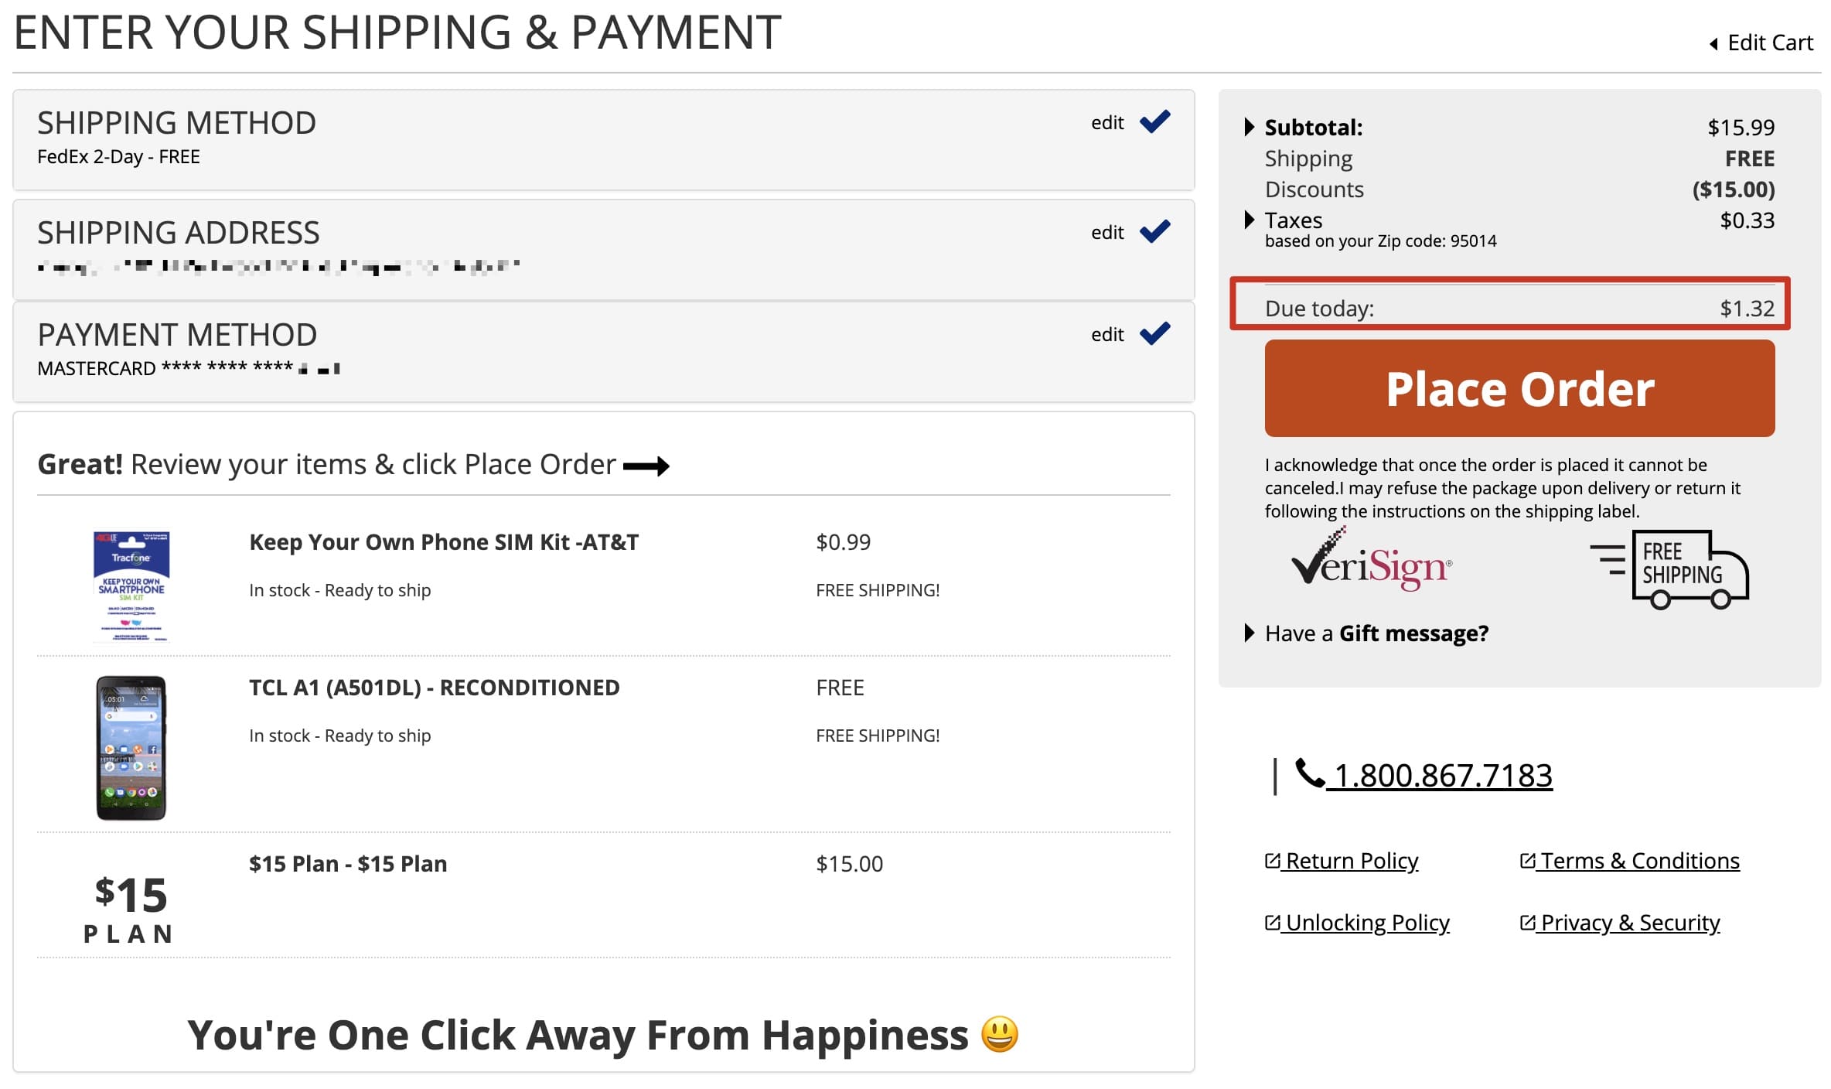
Task: Click the Edit Cart back arrow icon
Action: [x=1713, y=44]
